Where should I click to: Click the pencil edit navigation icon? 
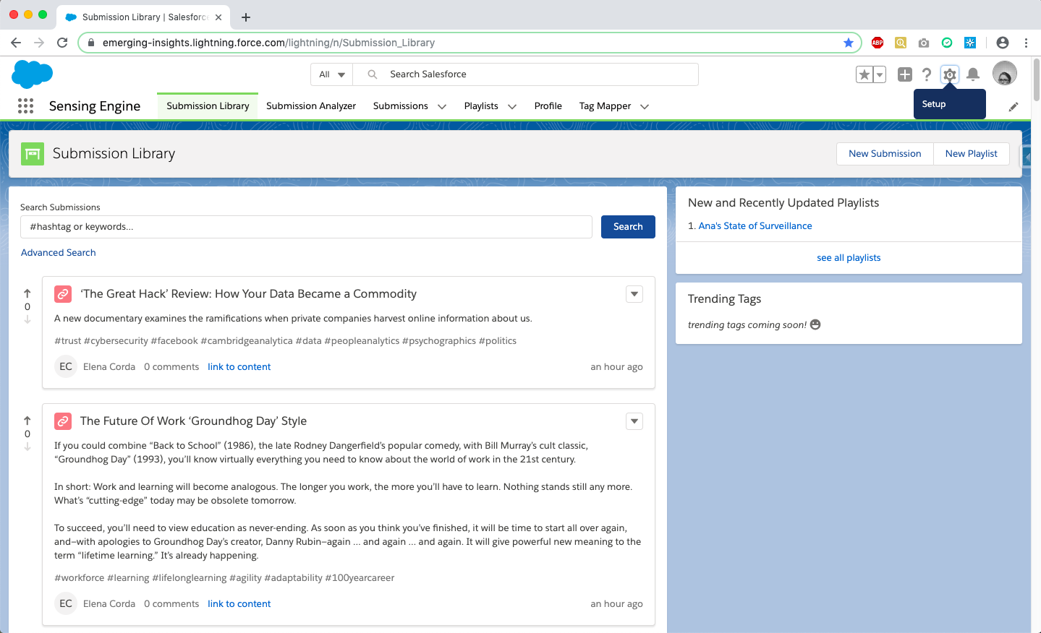1014,107
